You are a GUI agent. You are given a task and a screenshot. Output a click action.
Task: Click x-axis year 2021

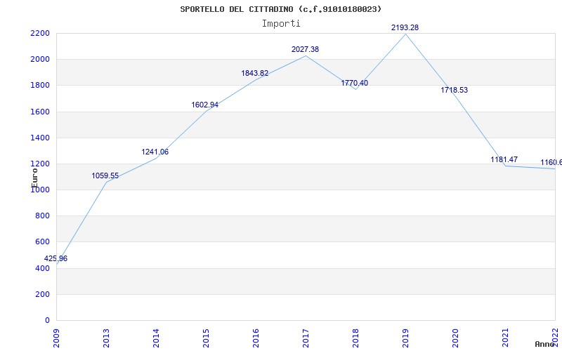point(505,338)
